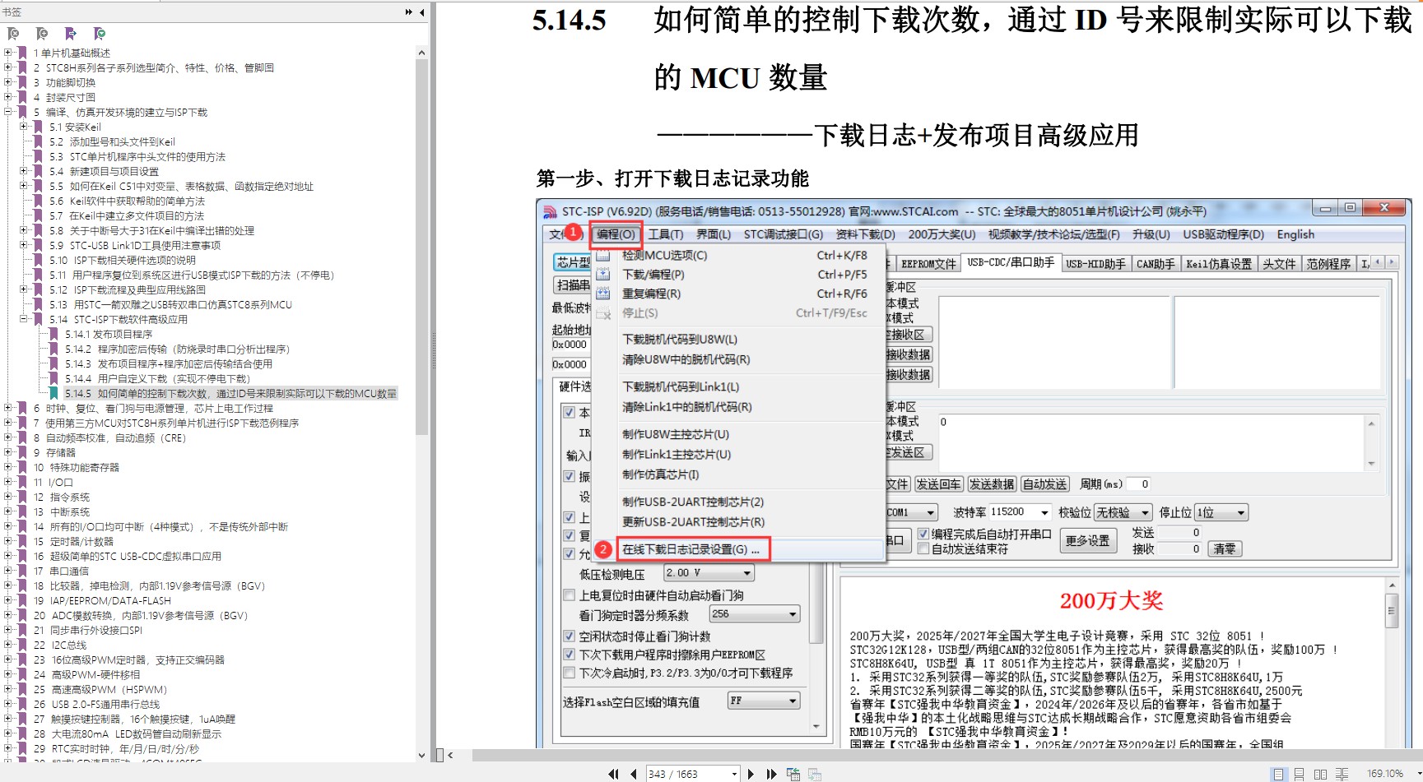Go to the previous page
This screenshot has width=1423, height=782.
click(x=634, y=774)
